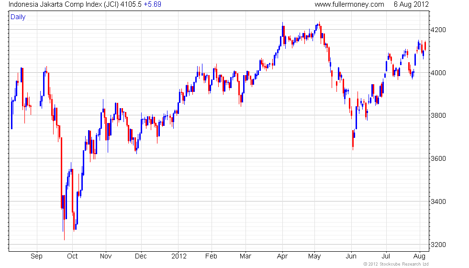Open the www.fullermoney.com link text
The height and width of the screenshot is (268, 469).
click(x=349, y=4)
